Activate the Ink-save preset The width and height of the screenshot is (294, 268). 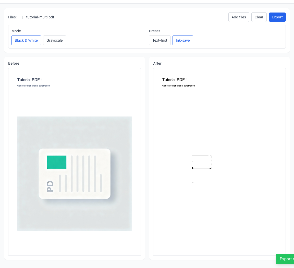coord(183,40)
